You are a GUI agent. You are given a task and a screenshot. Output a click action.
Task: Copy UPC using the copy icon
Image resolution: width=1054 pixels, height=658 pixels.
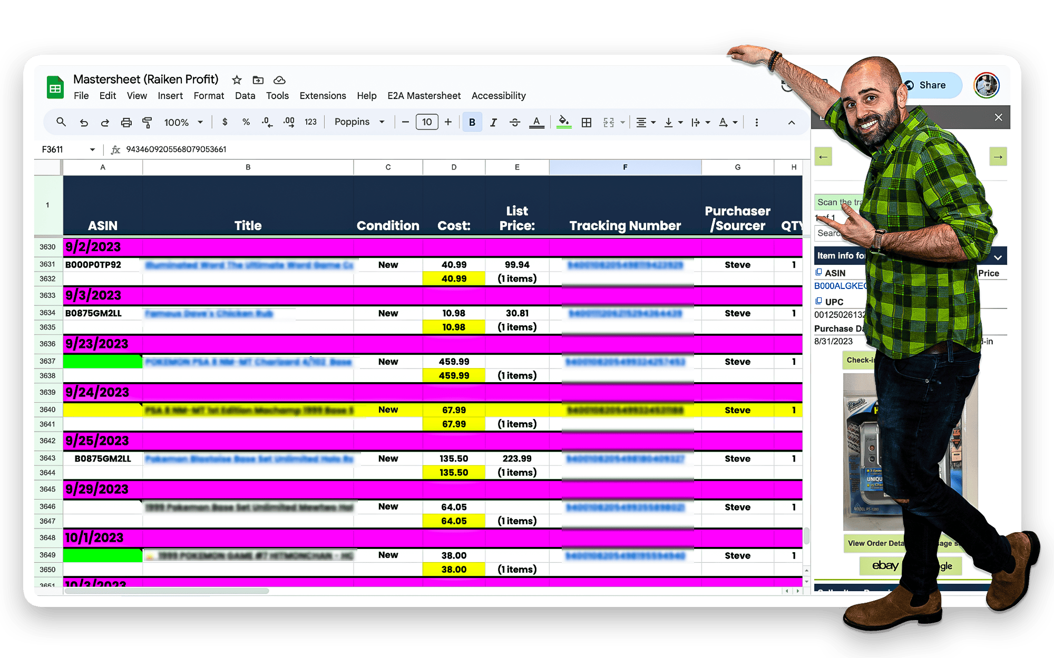[x=818, y=301]
